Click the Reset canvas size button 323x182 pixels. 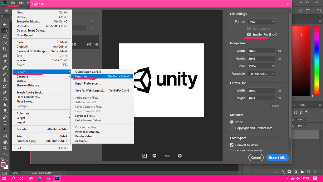pyautogui.click(x=275, y=106)
